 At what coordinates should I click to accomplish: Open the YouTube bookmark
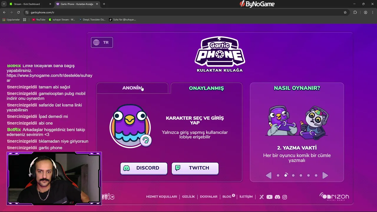point(39,20)
